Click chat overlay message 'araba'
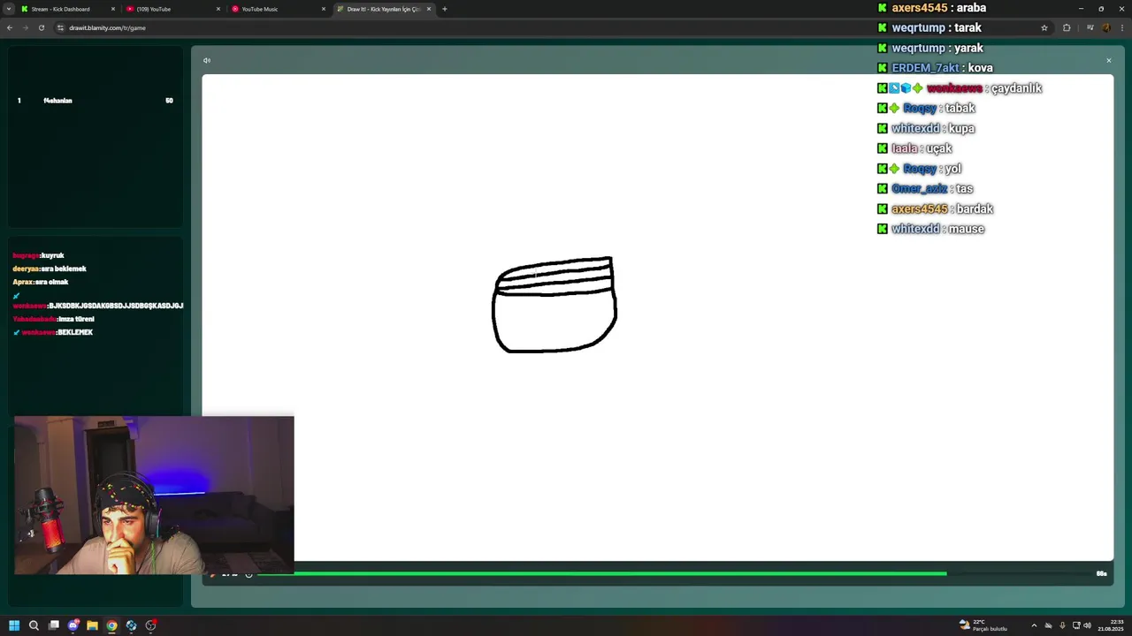The width and height of the screenshot is (1132, 636). [971, 8]
